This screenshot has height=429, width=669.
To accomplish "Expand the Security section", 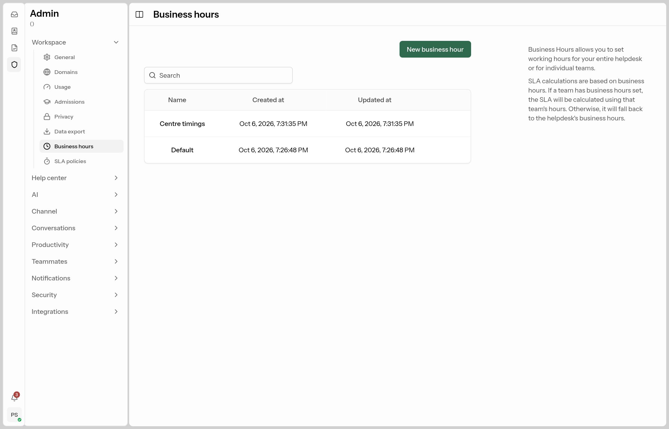I will pos(76,295).
